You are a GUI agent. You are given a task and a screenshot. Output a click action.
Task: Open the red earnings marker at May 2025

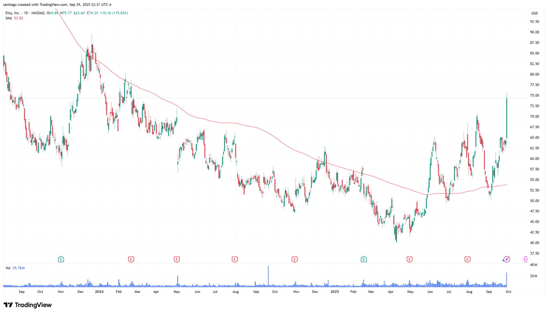point(409,259)
